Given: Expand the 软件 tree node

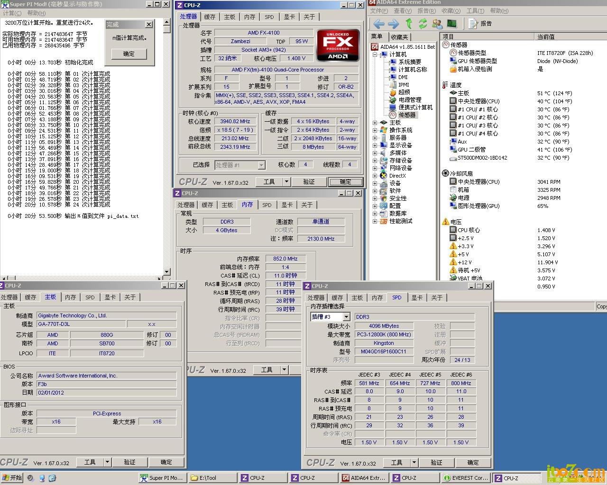Looking at the screenshot, I should 375,191.
